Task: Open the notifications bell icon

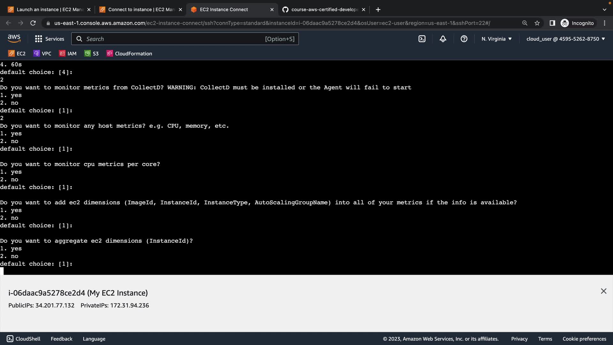Action: pyautogui.click(x=443, y=39)
